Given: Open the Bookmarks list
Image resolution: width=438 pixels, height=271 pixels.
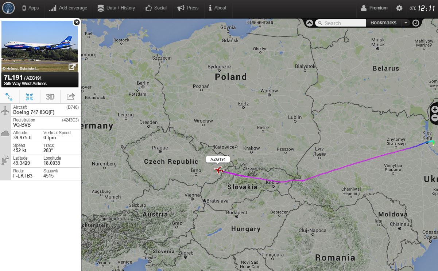Looking at the screenshot, I should click(383, 23).
